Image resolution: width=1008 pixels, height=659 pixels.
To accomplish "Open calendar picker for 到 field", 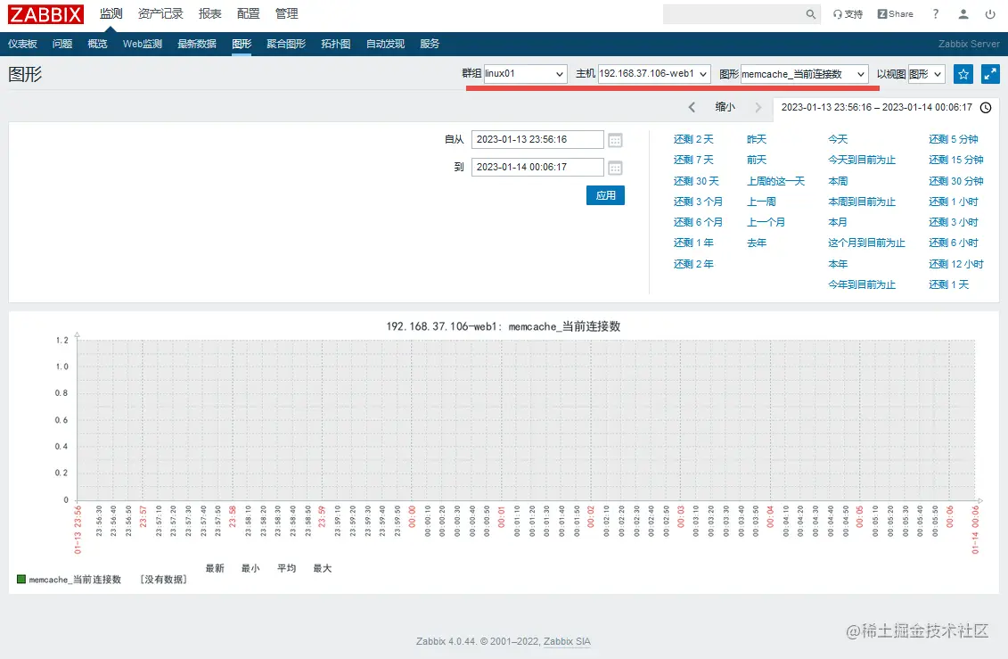I will tap(615, 168).
